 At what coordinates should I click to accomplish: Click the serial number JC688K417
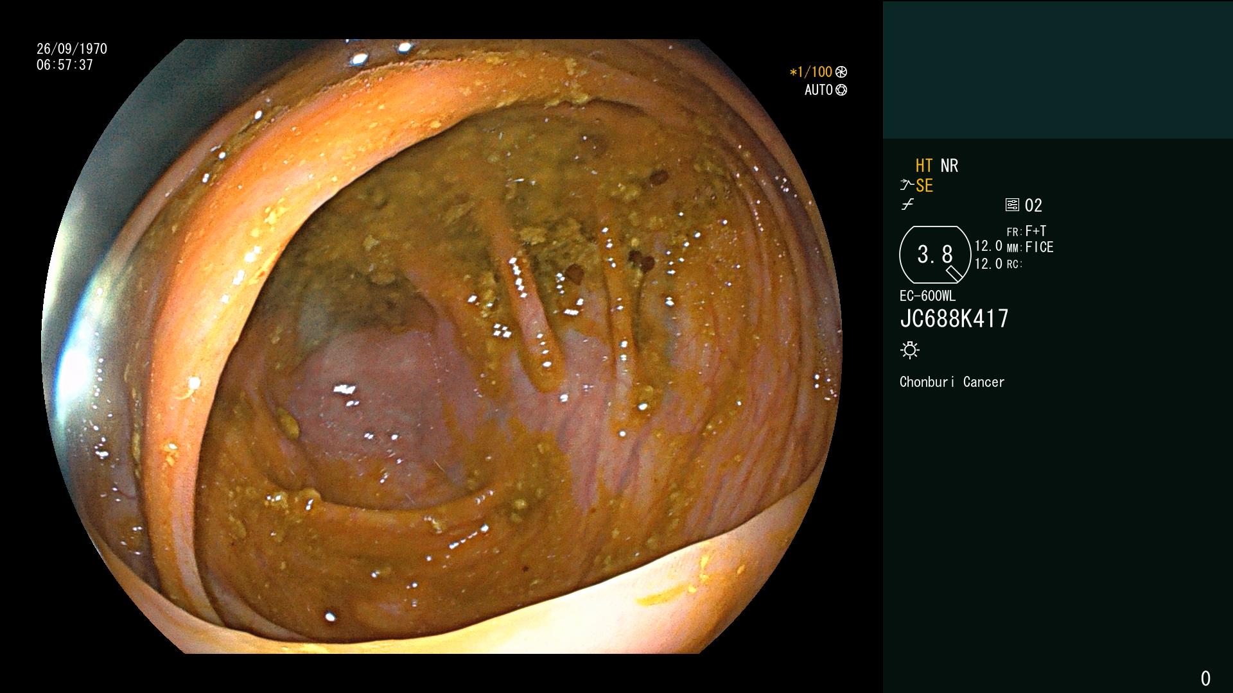954,319
